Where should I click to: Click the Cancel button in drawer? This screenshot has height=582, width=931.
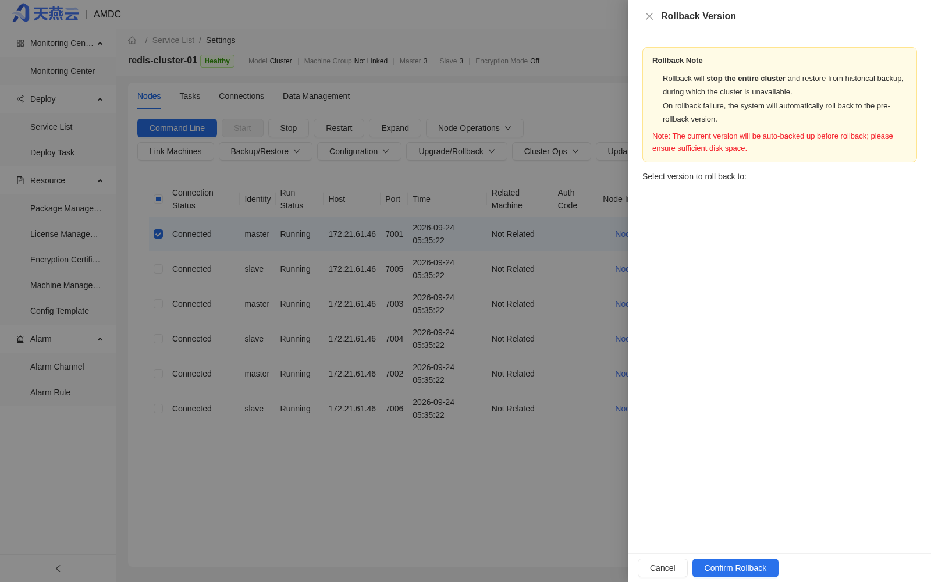point(663,568)
